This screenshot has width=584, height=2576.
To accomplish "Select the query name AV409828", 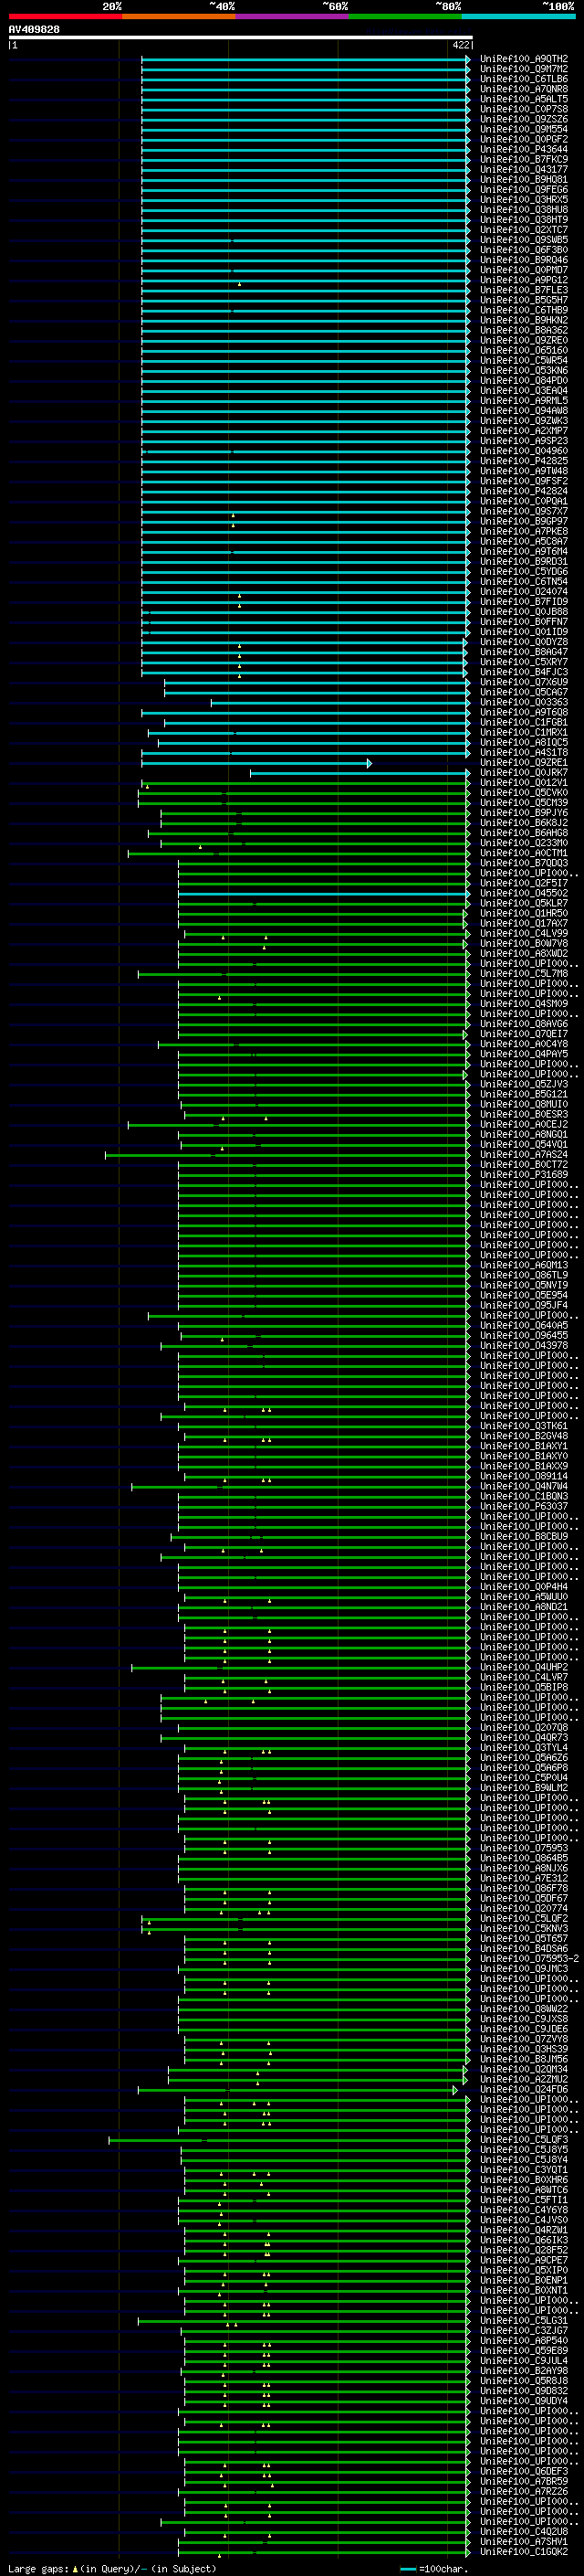I will pos(34,29).
